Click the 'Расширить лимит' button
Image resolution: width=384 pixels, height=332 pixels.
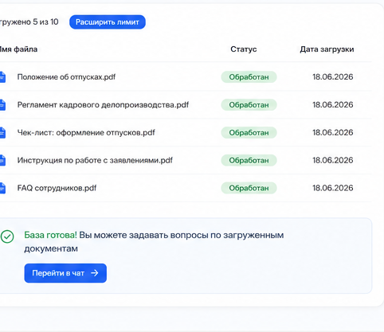pyautogui.click(x=108, y=22)
